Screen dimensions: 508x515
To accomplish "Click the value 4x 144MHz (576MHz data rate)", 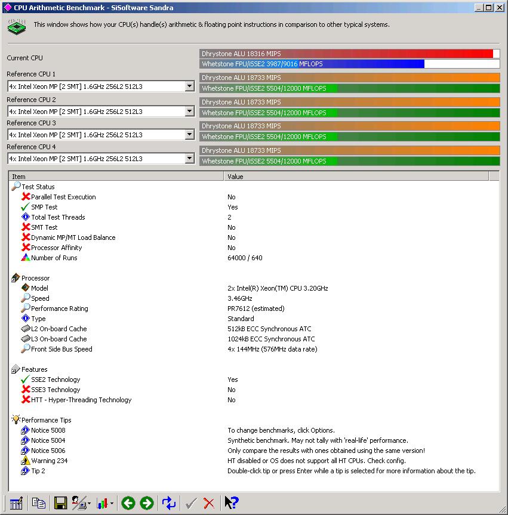I will click(x=272, y=349).
